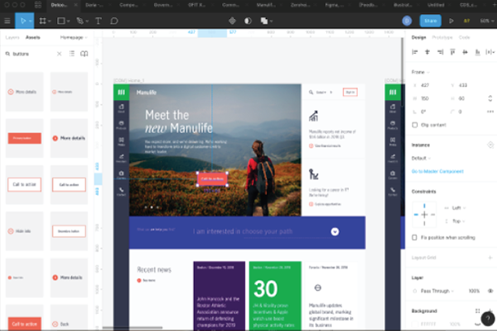This screenshot has width=497, height=331.
Task: Click the mask half-circle icon in toolbar
Action: tap(248, 21)
